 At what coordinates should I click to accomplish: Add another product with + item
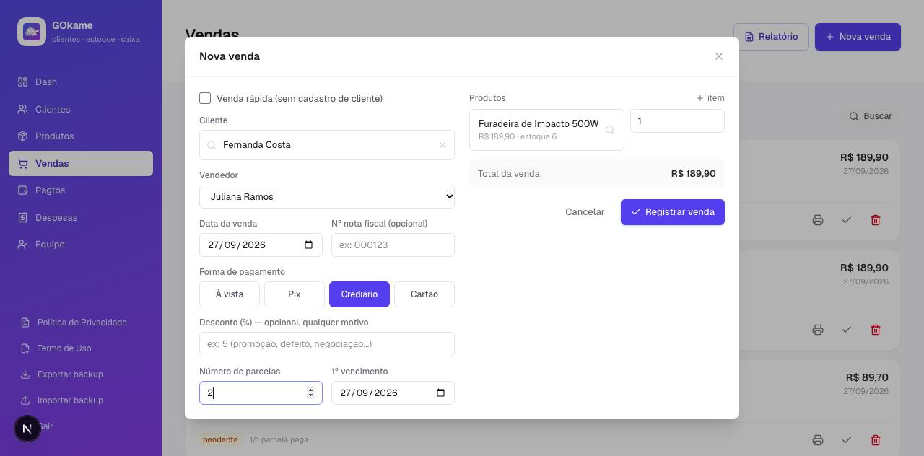click(710, 98)
